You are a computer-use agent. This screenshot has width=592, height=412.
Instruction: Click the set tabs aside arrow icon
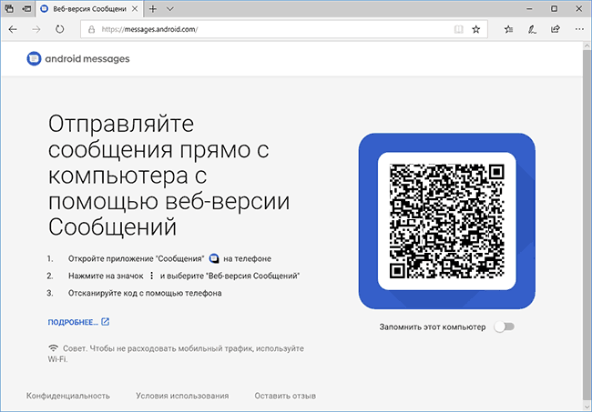click(26, 9)
